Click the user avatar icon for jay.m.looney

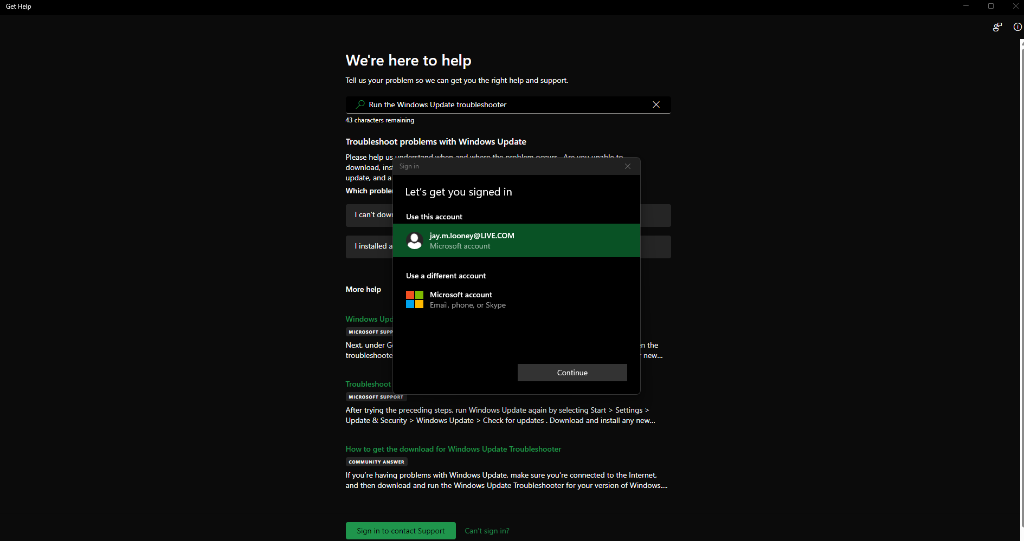pos(415,240)
